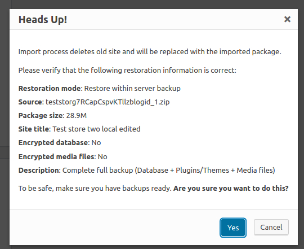This screenshot has width=304, height=249.
Task: Click "Restore within server backup" text
Action: point(132,89)
